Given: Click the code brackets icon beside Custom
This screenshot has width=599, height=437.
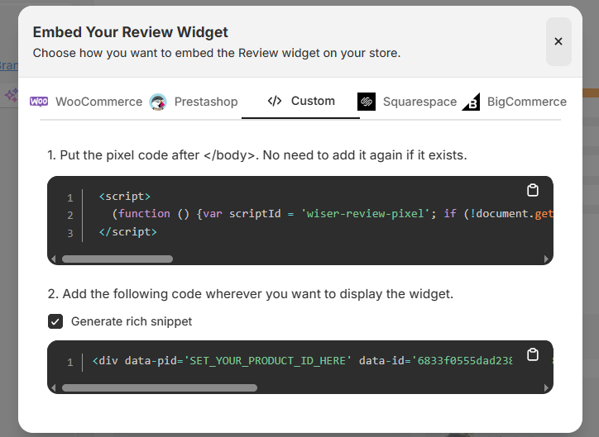Looking at the screenshot, I should (x=275, y=101).
